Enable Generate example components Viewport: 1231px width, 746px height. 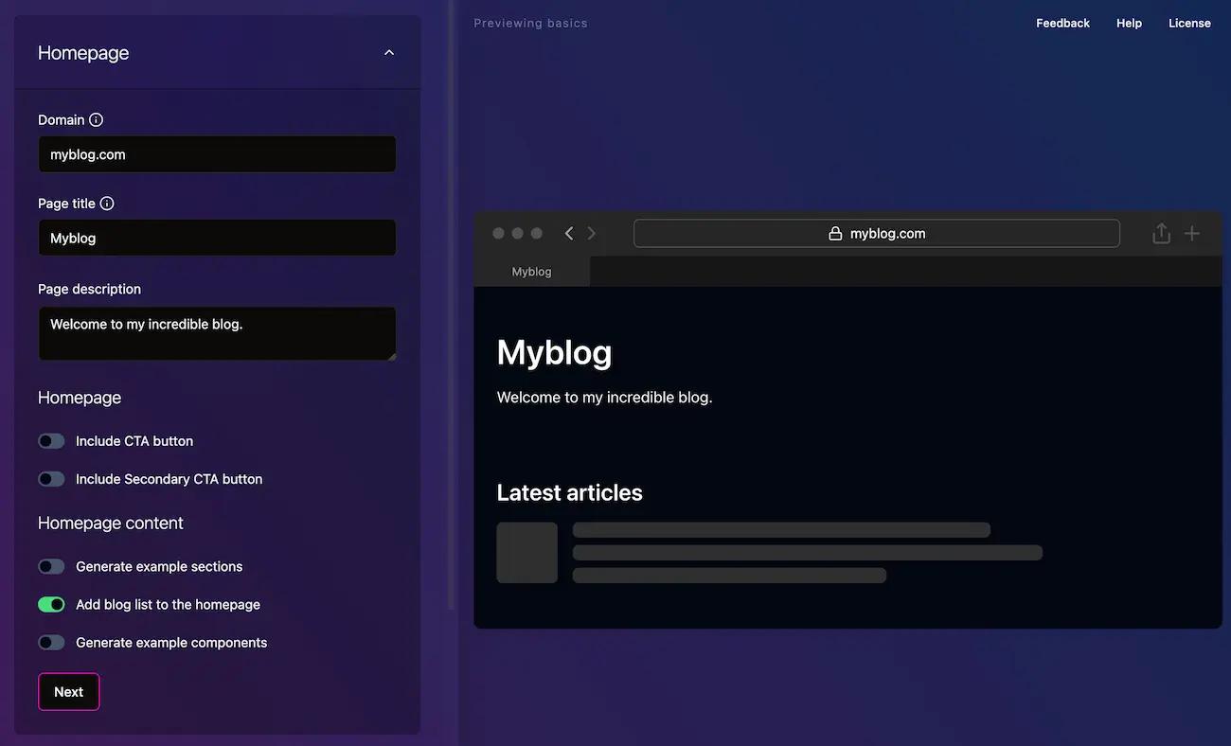(x=51, y=641)
